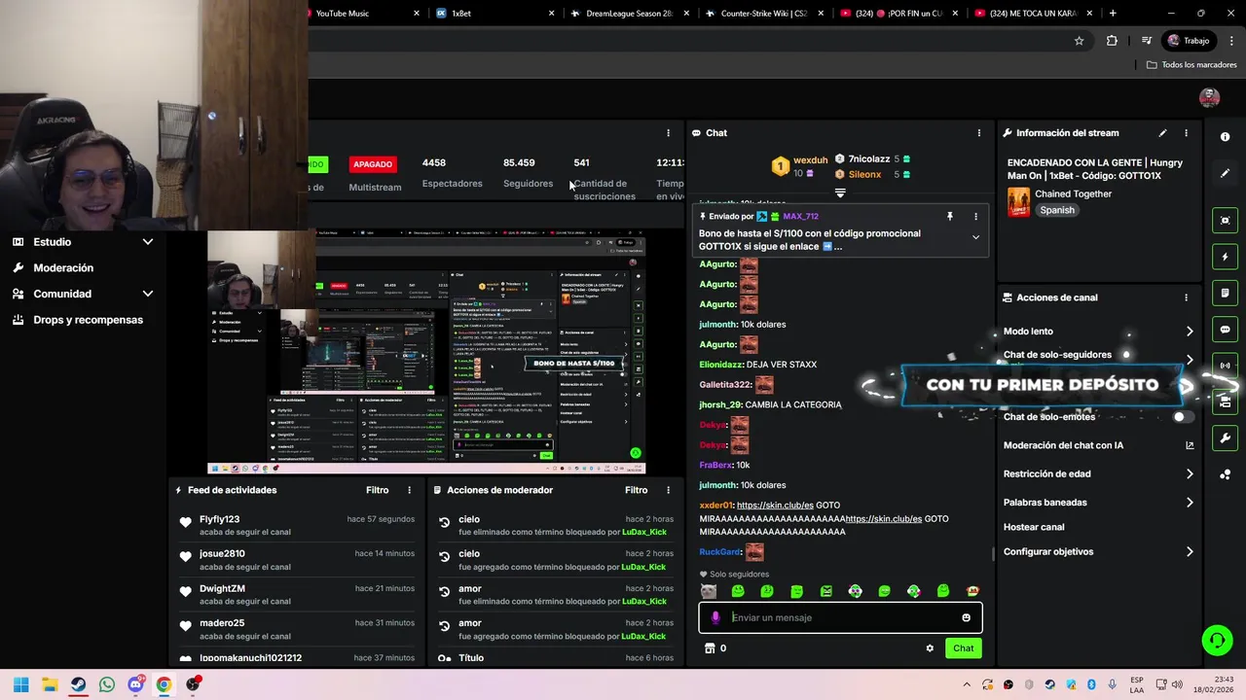
Task: Open chat settings gear icon
Action: click(930, 648)
